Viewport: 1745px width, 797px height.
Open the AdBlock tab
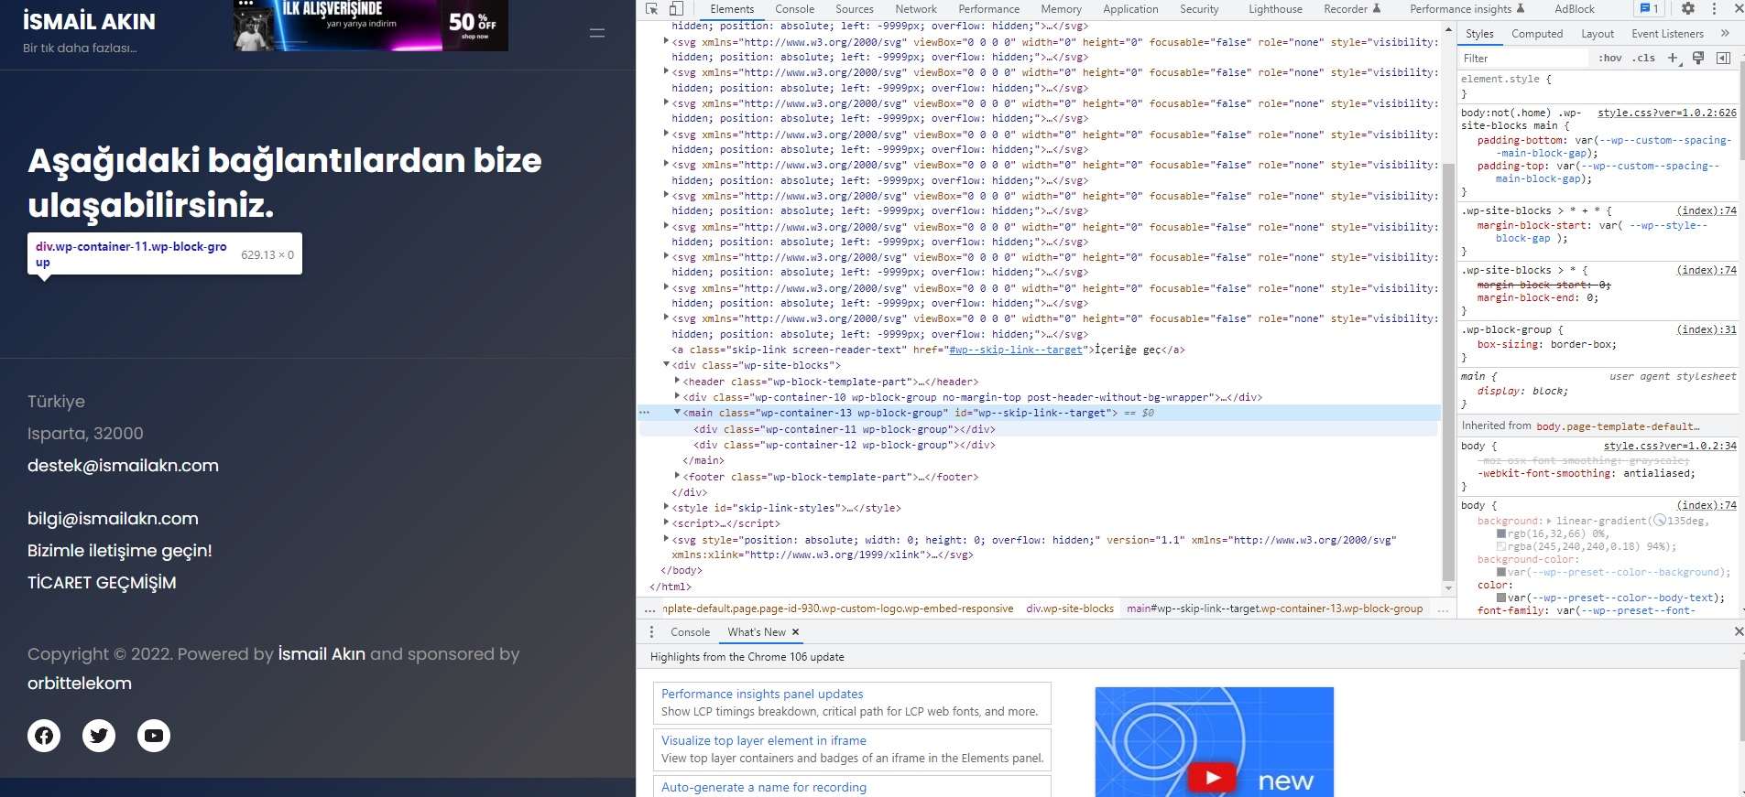click(x=1575, y=9)
